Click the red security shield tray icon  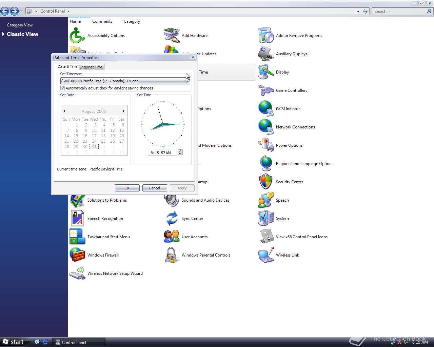(x=399, y=342)
